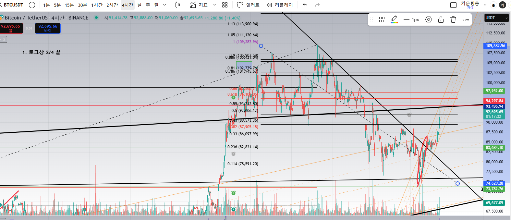The height and width of the screenshot is (220, 511).
Task: Select the 94,297.84 red price label
Action: (x=494, y=101)
